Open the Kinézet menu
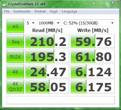This screenshot has width=121, height=110. [40, 11]
